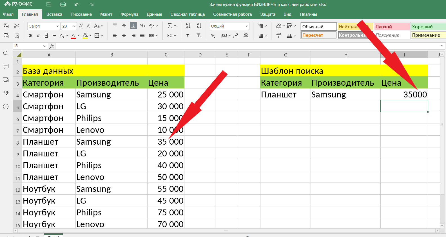Switch to the 'Сводная таблица' tab
This screenshot has width=446, height=237.
(188, 14)
